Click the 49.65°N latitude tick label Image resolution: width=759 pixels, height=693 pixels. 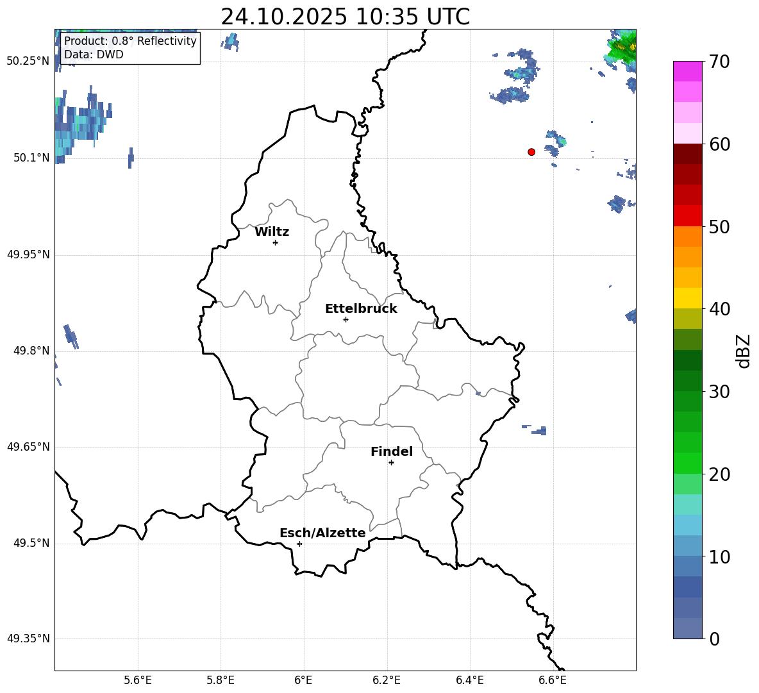click(28, 447)
